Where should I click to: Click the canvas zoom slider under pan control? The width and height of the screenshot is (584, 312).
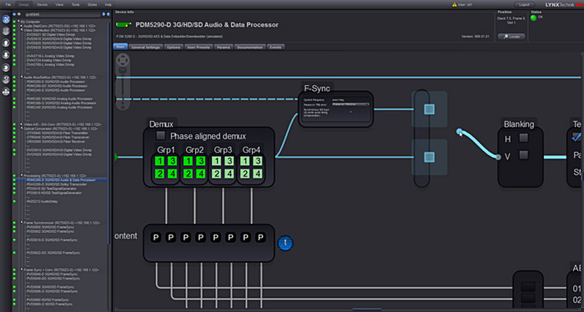pos(123,89)
